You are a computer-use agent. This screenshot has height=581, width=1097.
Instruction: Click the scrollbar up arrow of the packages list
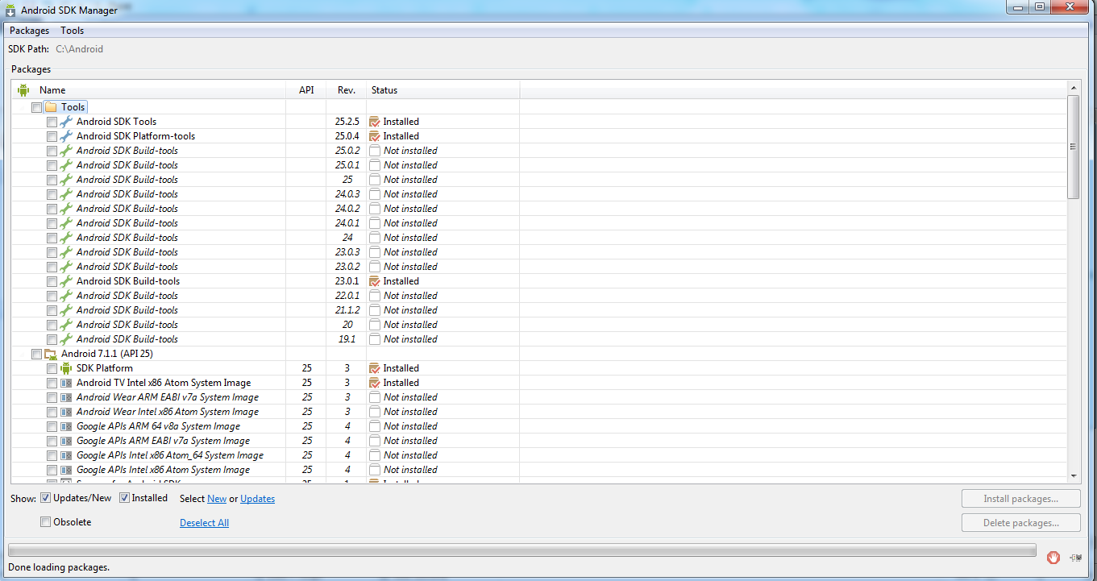coord(1073,87)
